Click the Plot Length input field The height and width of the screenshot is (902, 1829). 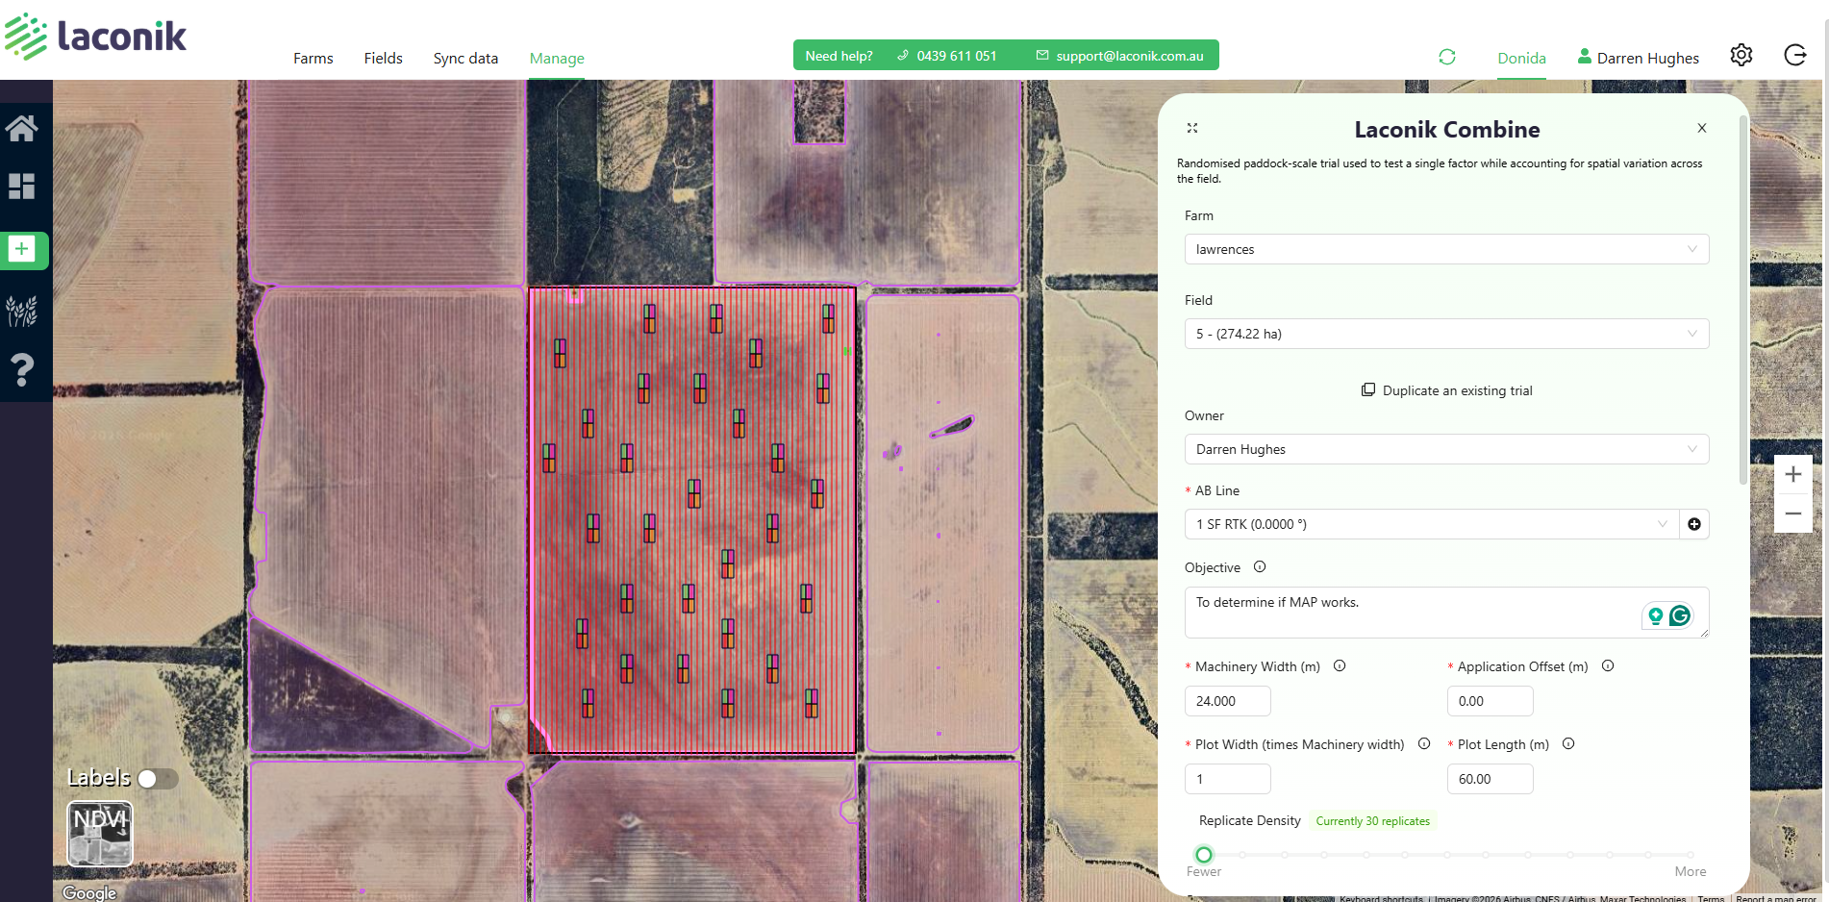pyautogui.click(x=1490, y=779)
